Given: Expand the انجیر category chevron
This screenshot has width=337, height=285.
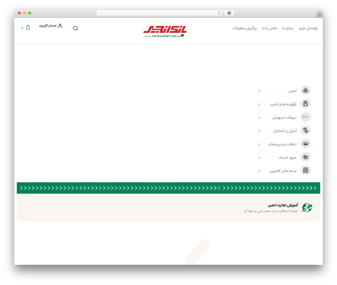Looking at the screenshot, I should 259,91.
